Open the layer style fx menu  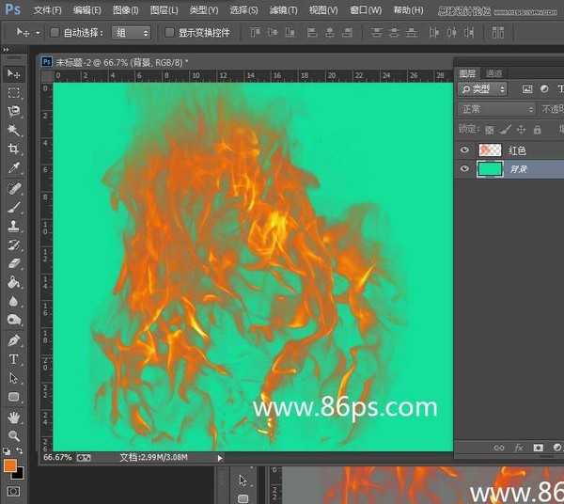pyautogui.click(x=519, y=448)
